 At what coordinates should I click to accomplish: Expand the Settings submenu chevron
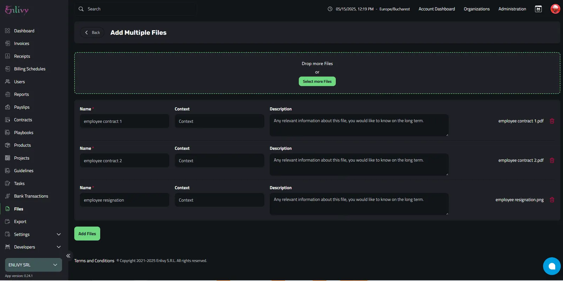(x=59, y=234)
